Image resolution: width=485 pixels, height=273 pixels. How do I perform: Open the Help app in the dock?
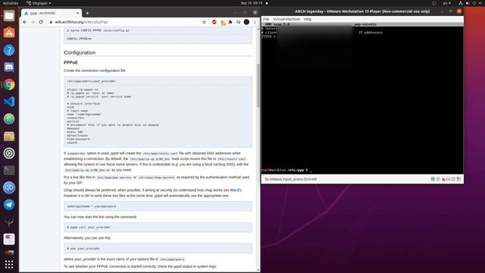(9, 50)
